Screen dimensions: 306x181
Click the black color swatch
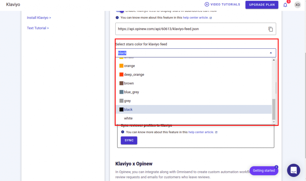(x=121, y=109)
